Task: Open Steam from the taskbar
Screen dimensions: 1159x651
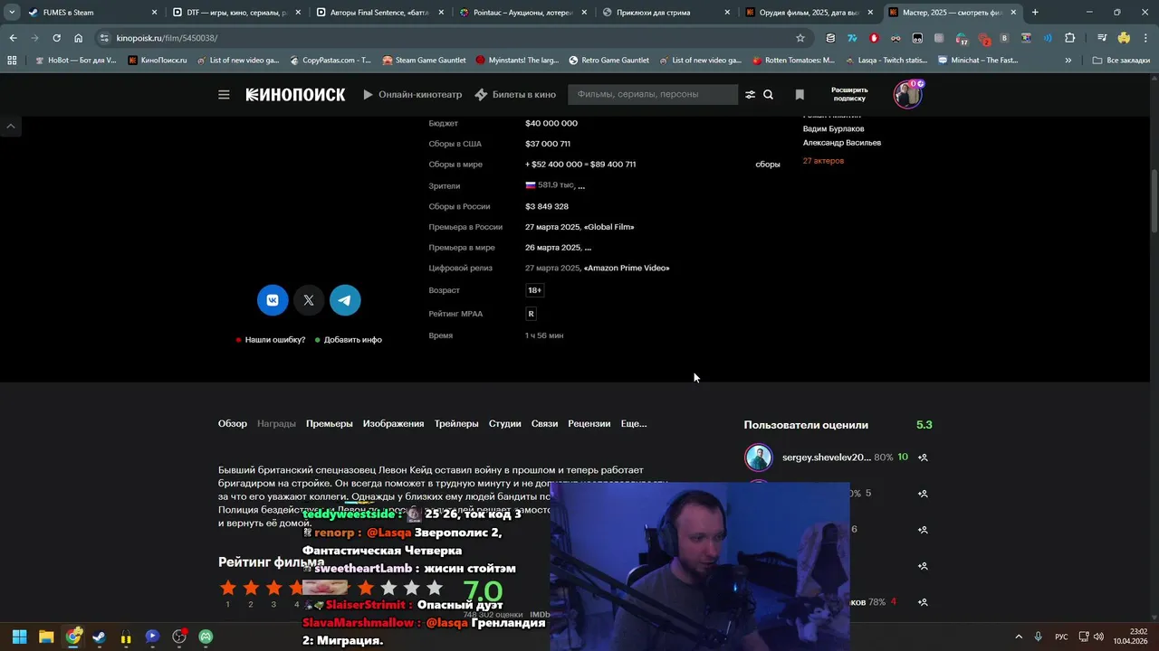Action: (x=99, y=637)
